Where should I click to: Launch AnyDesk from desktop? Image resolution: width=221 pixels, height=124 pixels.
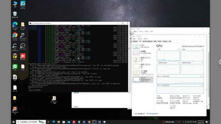pos(23,56)
